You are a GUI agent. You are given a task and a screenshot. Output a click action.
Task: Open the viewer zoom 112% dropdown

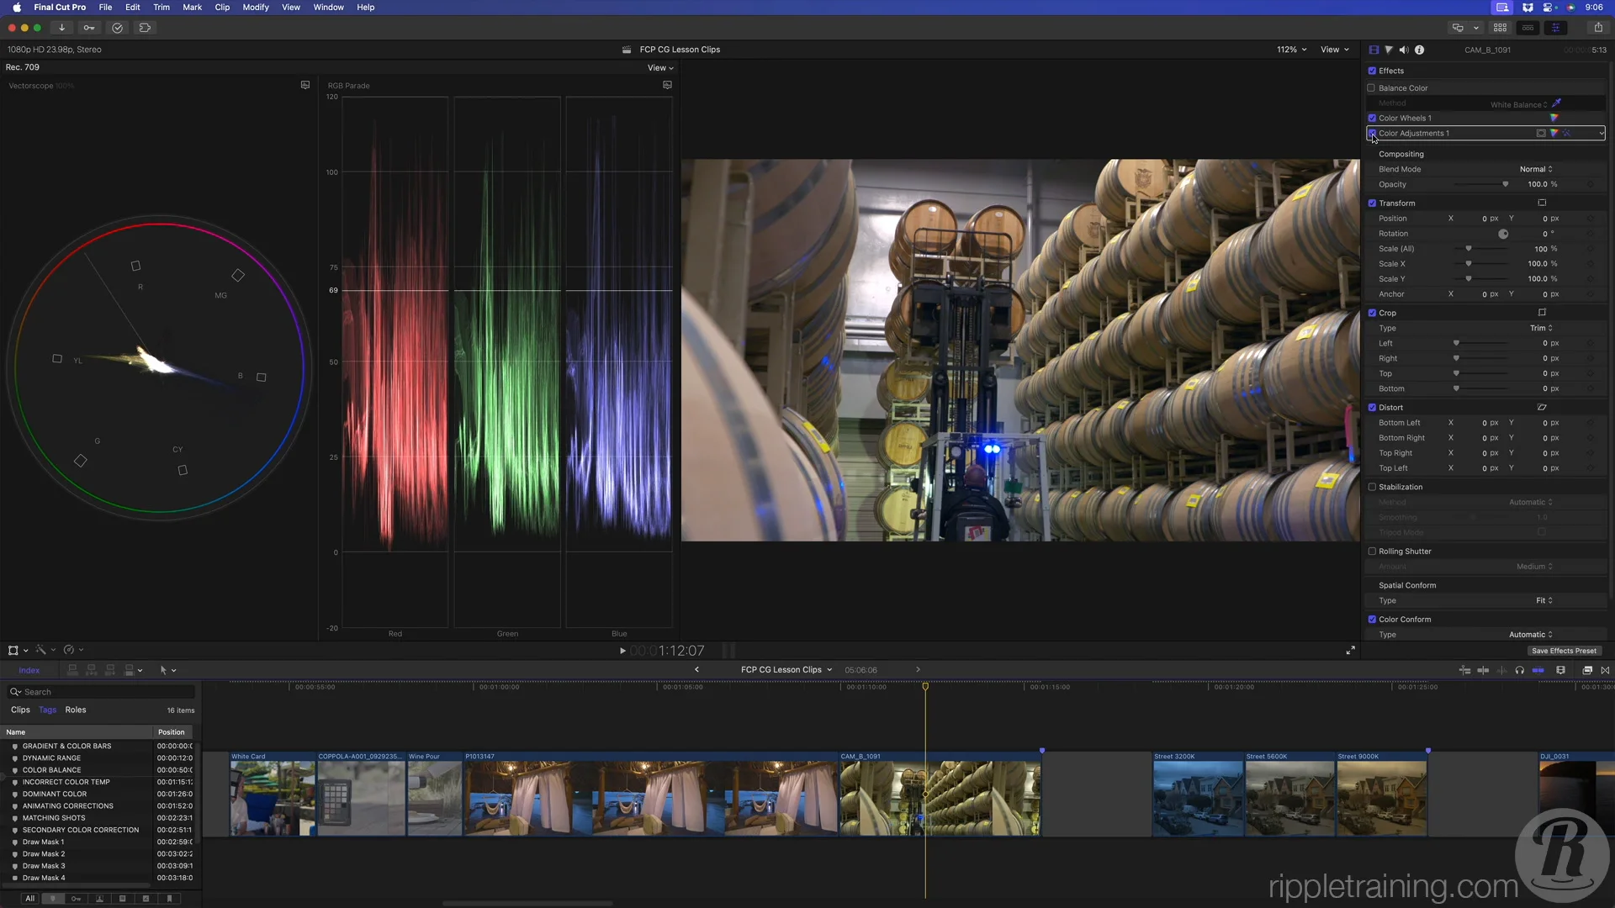pyautogui.click(x=1291, y=50)
